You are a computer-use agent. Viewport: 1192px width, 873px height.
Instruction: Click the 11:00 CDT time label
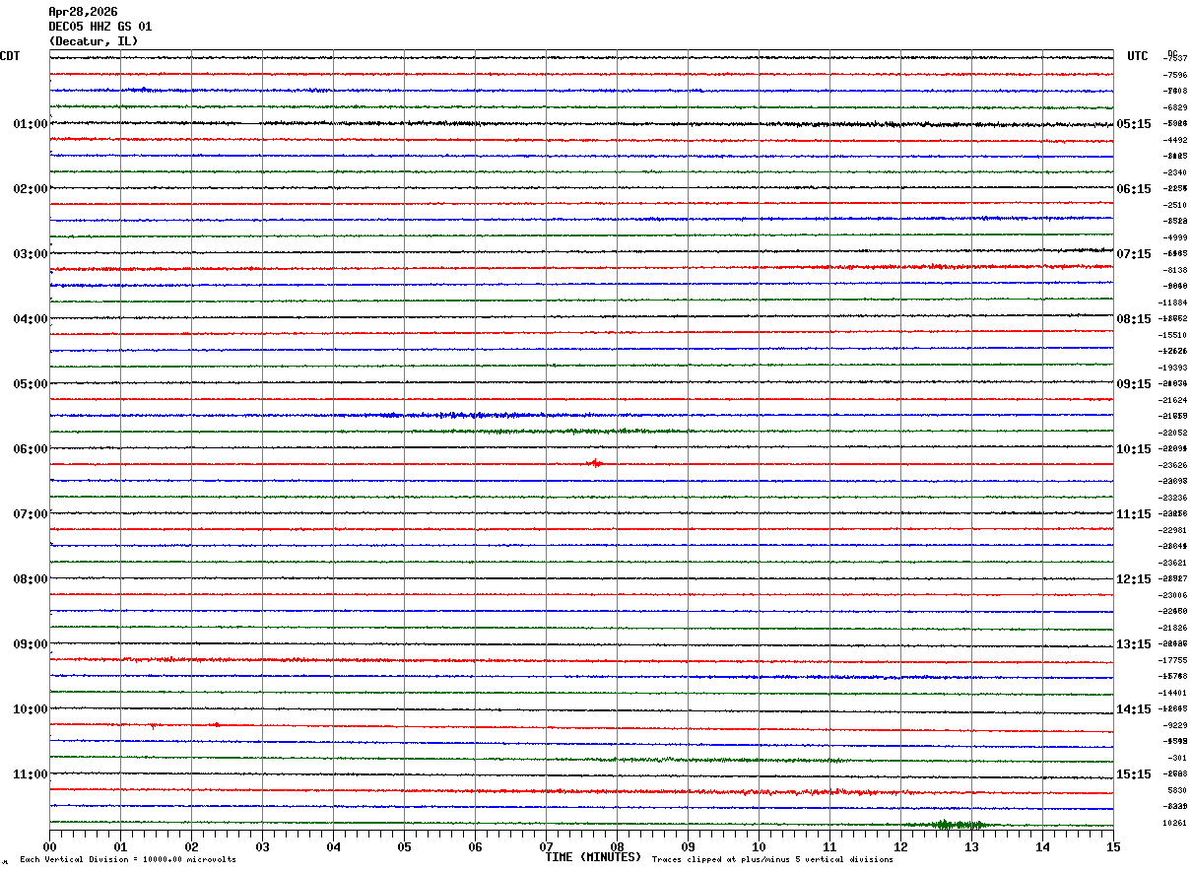[x=31, y=774]
